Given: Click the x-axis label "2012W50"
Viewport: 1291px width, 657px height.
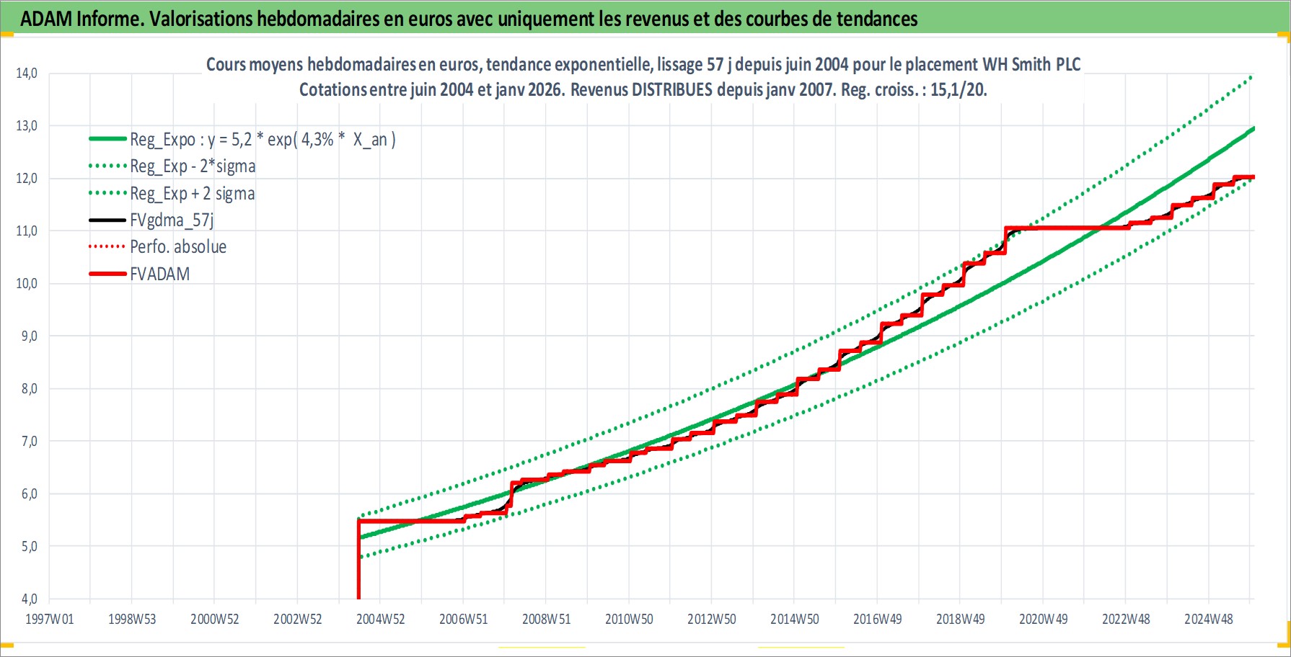Looking at the screenshot, I should [712, 620].
